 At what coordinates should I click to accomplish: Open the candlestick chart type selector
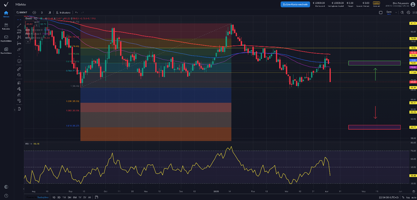click(50, 12)
